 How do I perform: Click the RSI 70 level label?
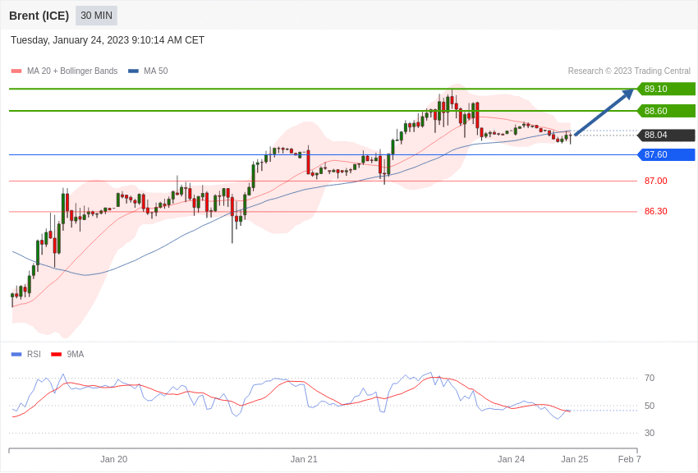click(650, 378)
